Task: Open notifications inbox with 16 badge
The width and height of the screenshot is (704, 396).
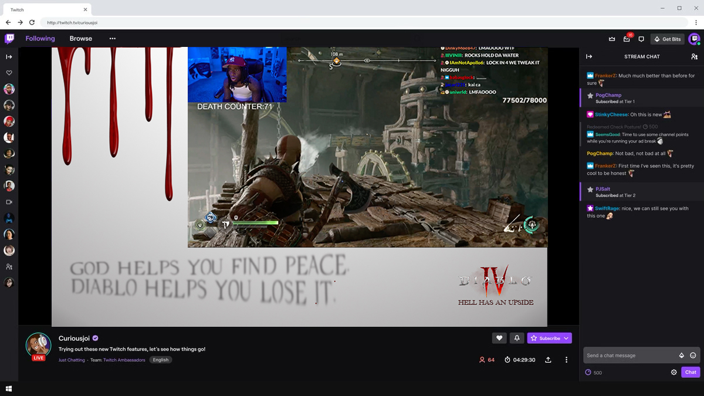Action: click(x=627, y=39)
